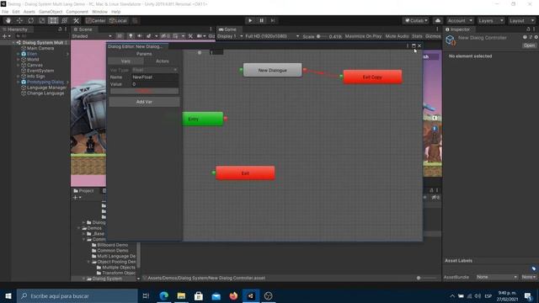The image size is (539, 303).
Task: Open cloud services icon
Action: point(438,20)
